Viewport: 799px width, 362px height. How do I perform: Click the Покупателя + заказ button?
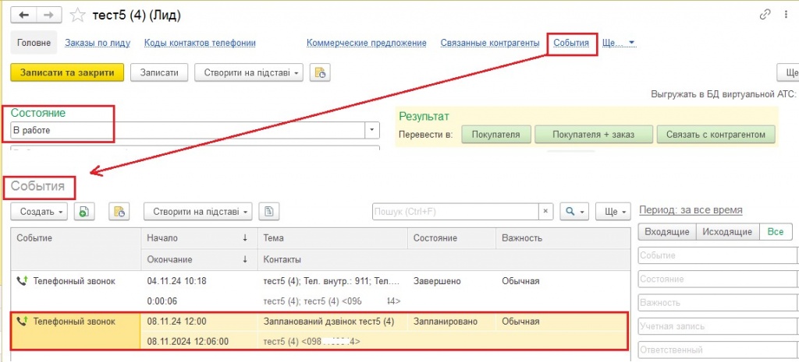[x=591, y=135]
